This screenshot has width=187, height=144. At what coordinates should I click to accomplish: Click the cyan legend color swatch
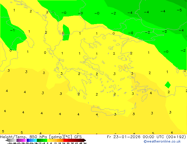(x=36, y=140)
